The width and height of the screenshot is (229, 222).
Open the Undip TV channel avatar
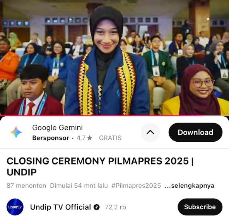pyautogui.click(x=15, y=207)
